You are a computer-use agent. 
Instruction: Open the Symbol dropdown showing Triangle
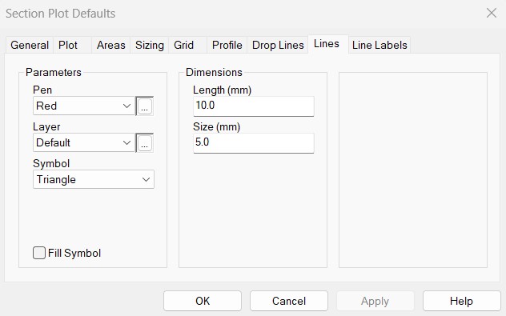click(x=94, y=179)
